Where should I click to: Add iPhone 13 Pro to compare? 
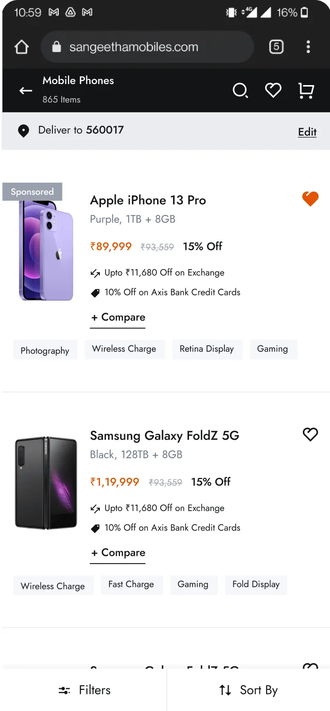click(118, 318)
